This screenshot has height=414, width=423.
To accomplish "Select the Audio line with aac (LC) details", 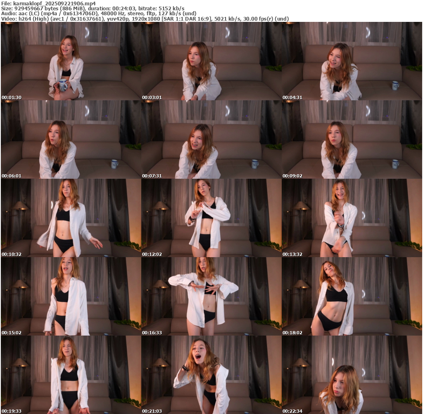I will point(99,14).
